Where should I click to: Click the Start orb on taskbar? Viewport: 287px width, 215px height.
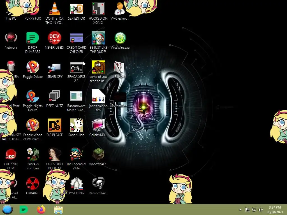point(8,209)
